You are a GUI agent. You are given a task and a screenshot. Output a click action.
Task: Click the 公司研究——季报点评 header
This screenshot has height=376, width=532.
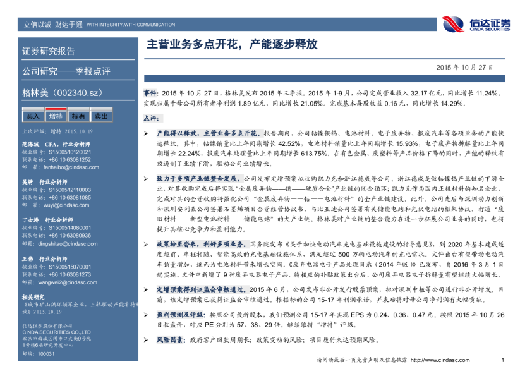coord(66,71)
